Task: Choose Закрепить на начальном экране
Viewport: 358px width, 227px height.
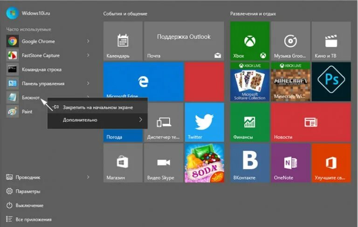Action: point(97,107)
